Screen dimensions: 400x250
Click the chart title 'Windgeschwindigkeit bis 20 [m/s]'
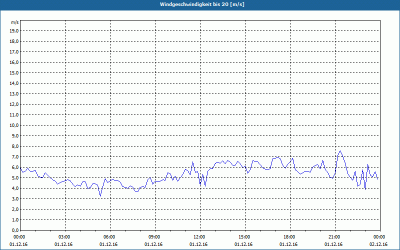tap(202, 4)
